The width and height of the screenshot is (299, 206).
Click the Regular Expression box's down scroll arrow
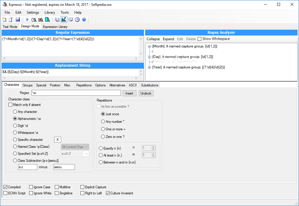click(x=141, y=54)
